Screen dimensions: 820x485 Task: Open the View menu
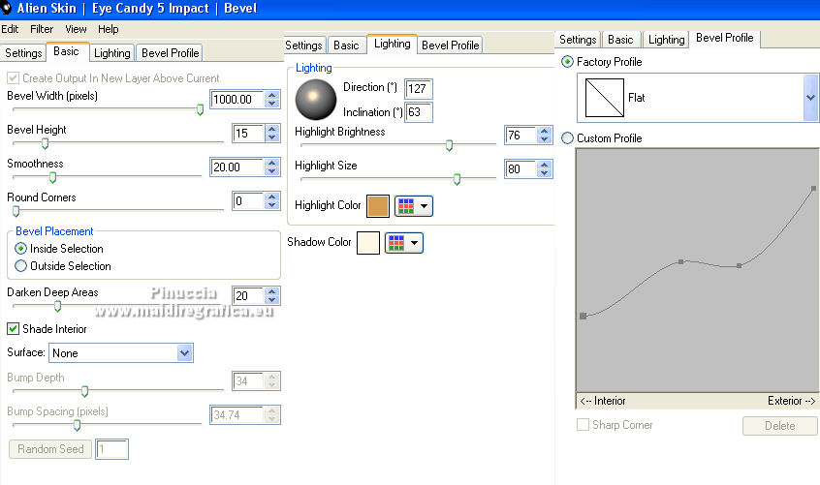[x=76, y=29]
